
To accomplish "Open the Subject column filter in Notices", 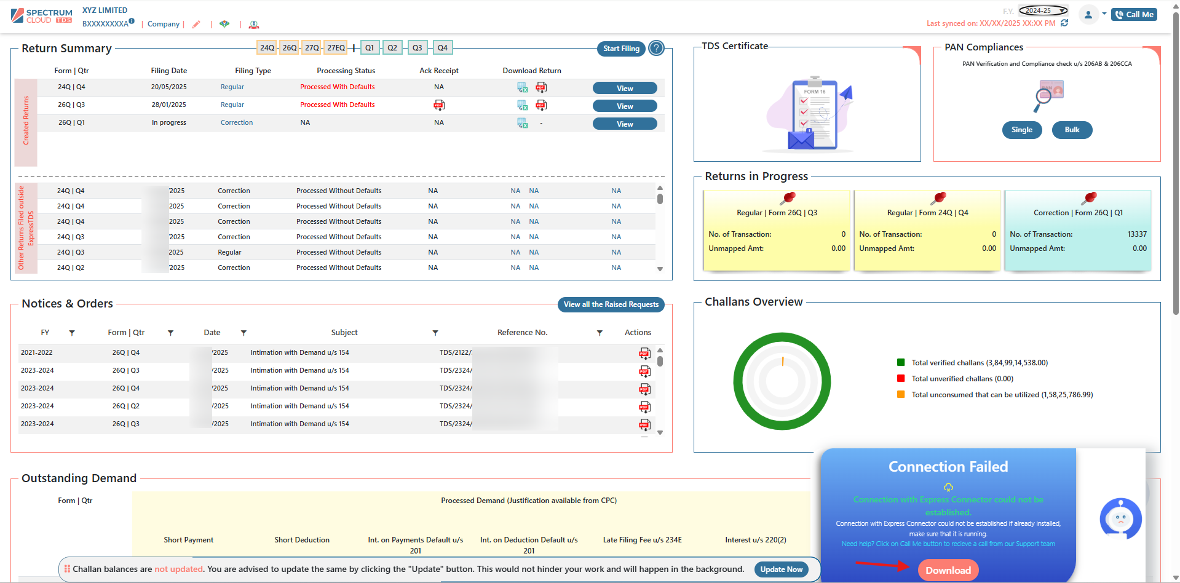I will pos(435,333).
